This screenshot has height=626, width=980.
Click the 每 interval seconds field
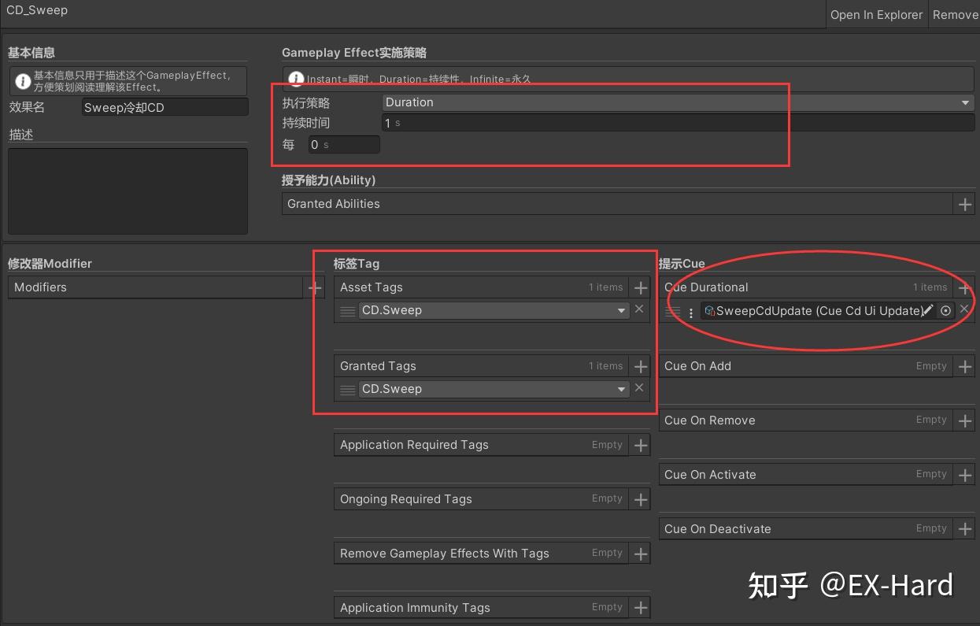342,144
